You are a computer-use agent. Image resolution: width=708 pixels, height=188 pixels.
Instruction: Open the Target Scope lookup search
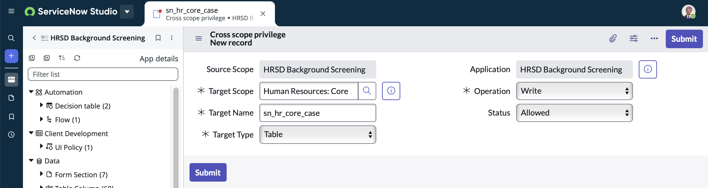(367, 91)
